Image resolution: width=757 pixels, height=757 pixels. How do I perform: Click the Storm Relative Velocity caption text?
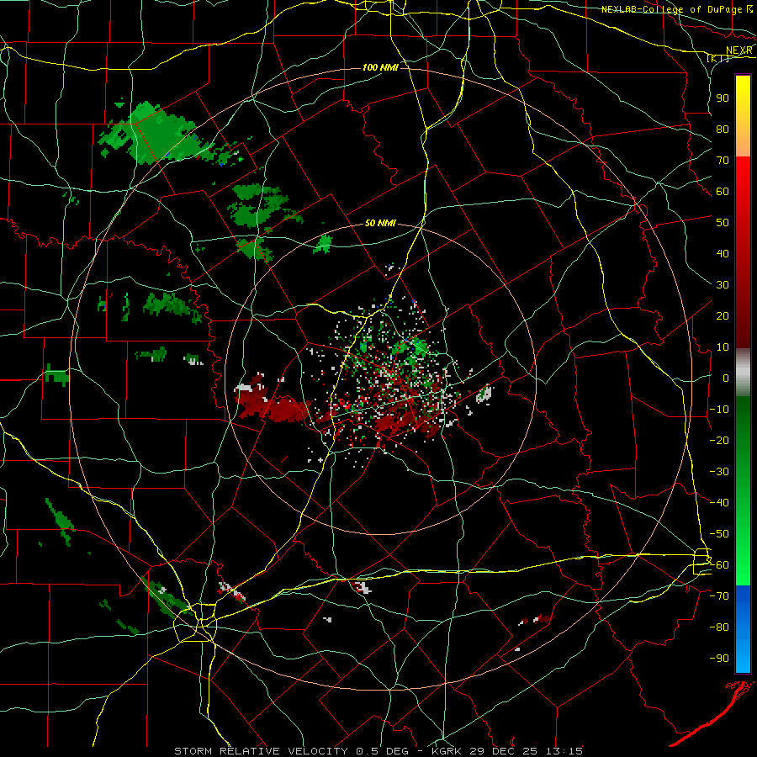(378, 751)
